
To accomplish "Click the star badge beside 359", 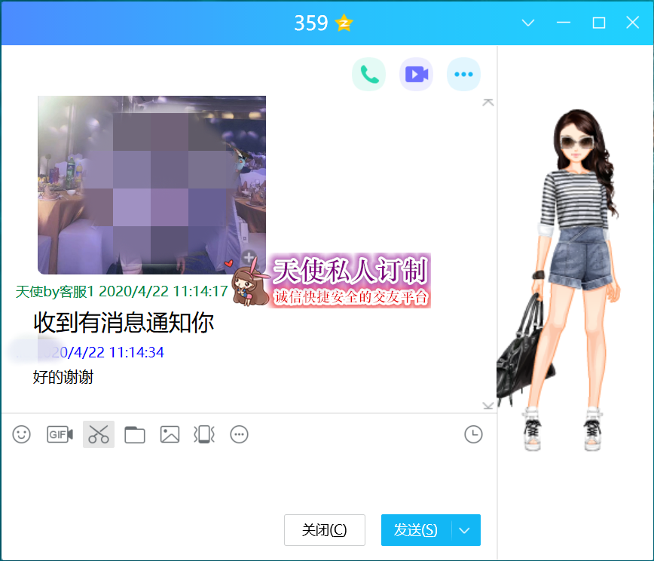I will [344, 23].
